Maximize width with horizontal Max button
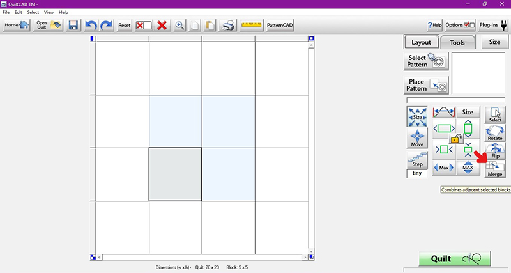Viewport: 511px width, 273px height. [444, 168]
